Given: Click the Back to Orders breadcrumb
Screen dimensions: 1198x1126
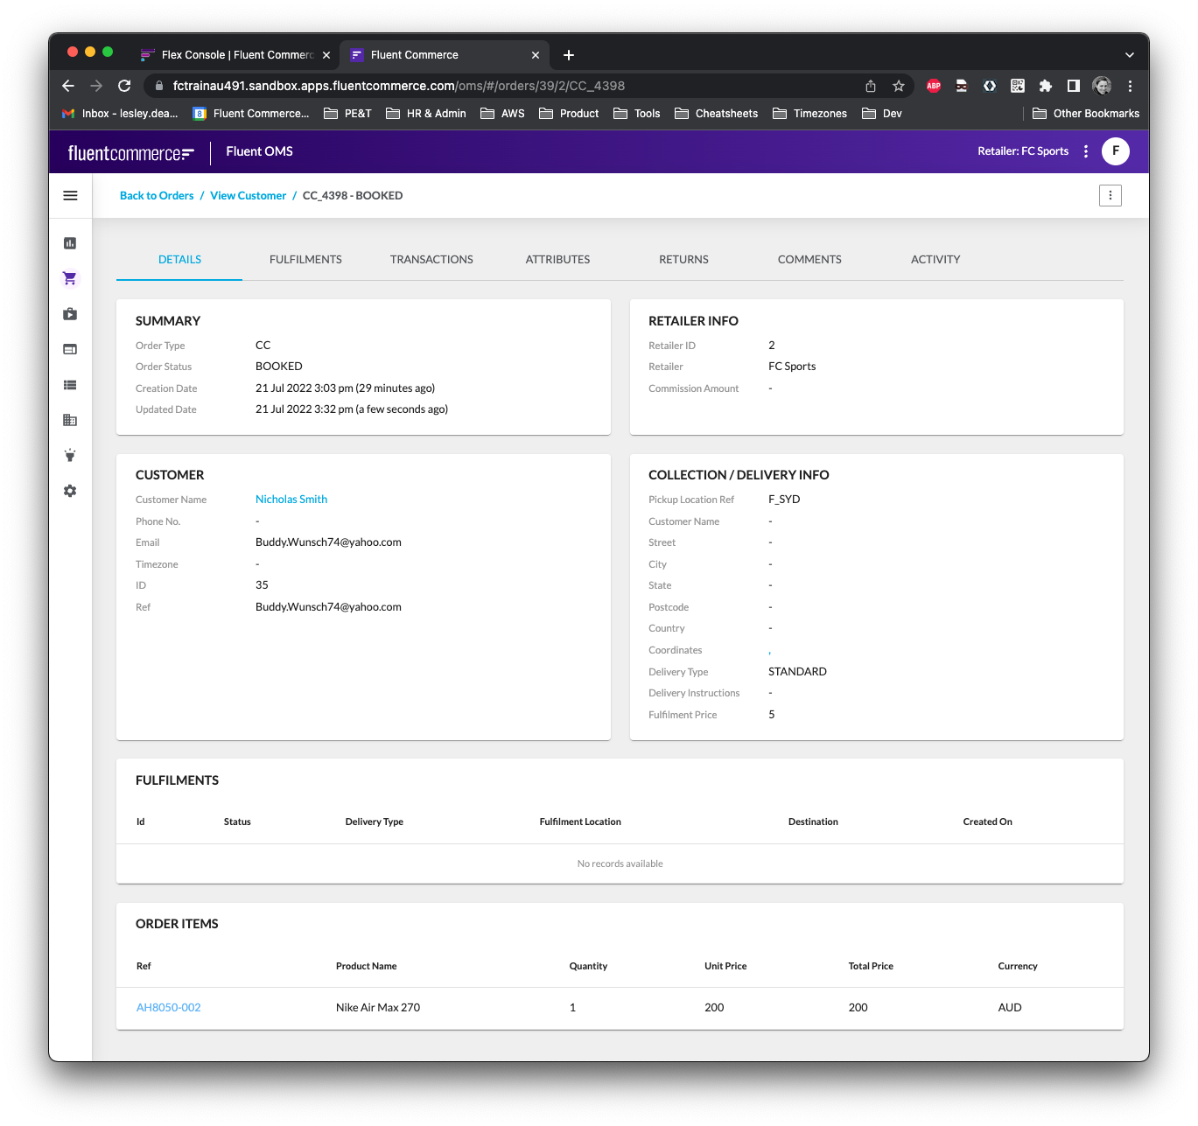Looking at the screenshot, I should coord(157,196).
